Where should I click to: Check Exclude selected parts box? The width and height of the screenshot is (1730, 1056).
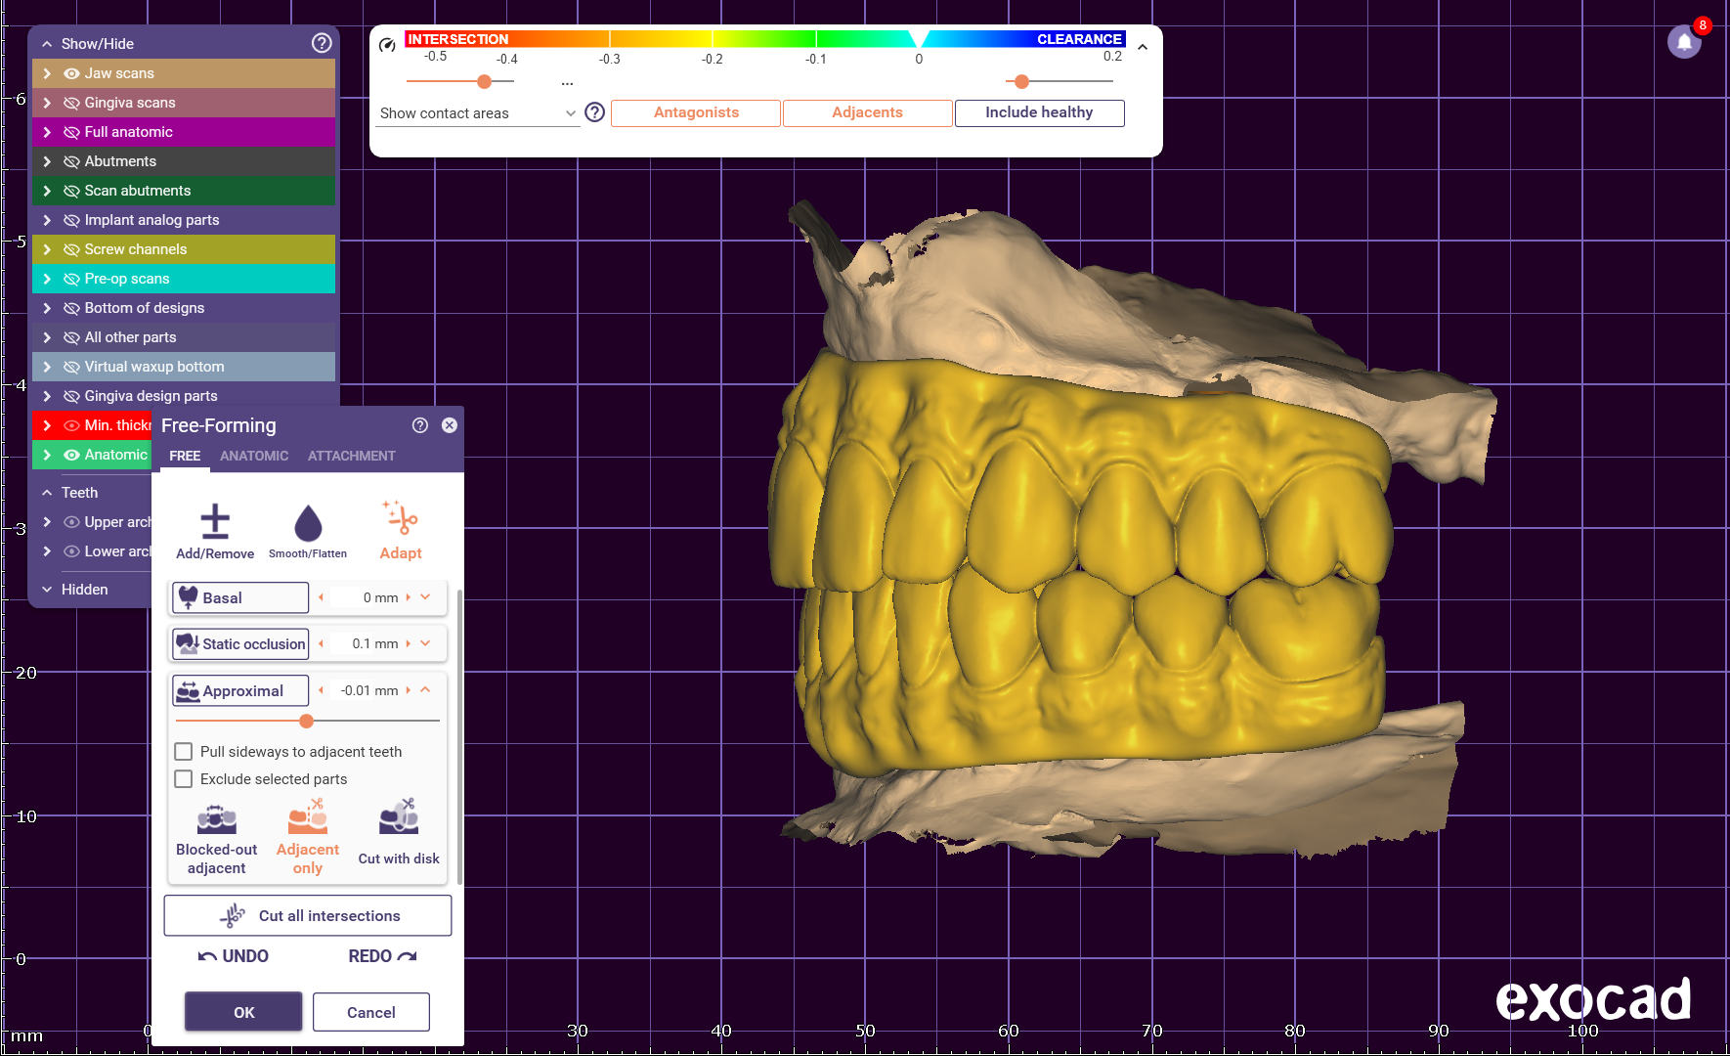pyautogui.click(x=184, y=779)
